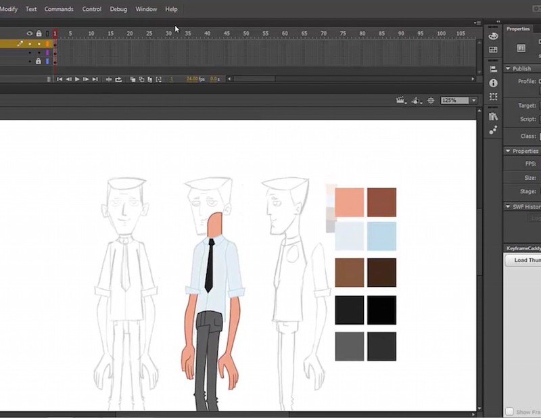Click the Edit Multiple Frames icon

149,79
